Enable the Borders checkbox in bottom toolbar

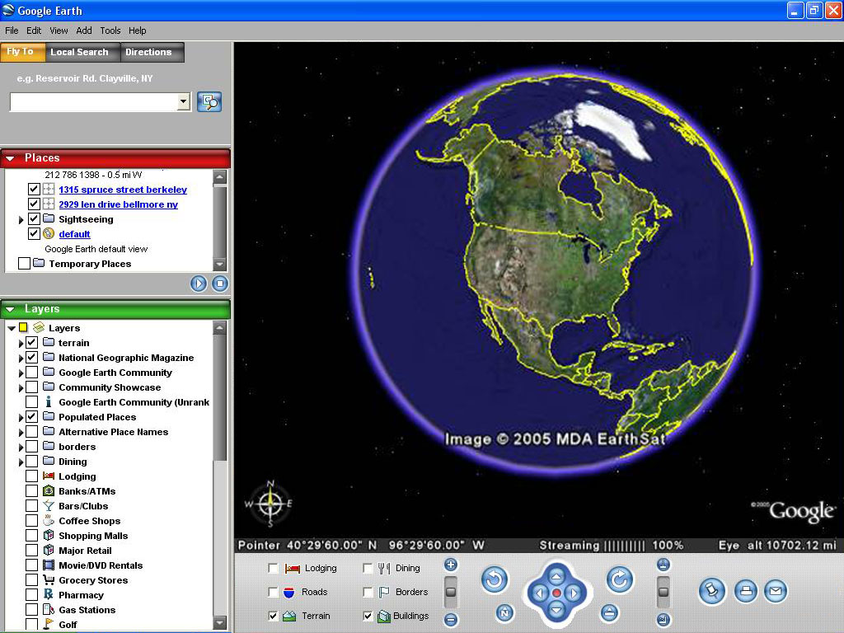(x=368, y=592)
